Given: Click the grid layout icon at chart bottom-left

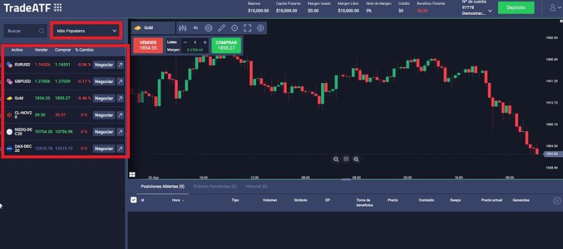Looking at the screenshot, I should [132, 175].
